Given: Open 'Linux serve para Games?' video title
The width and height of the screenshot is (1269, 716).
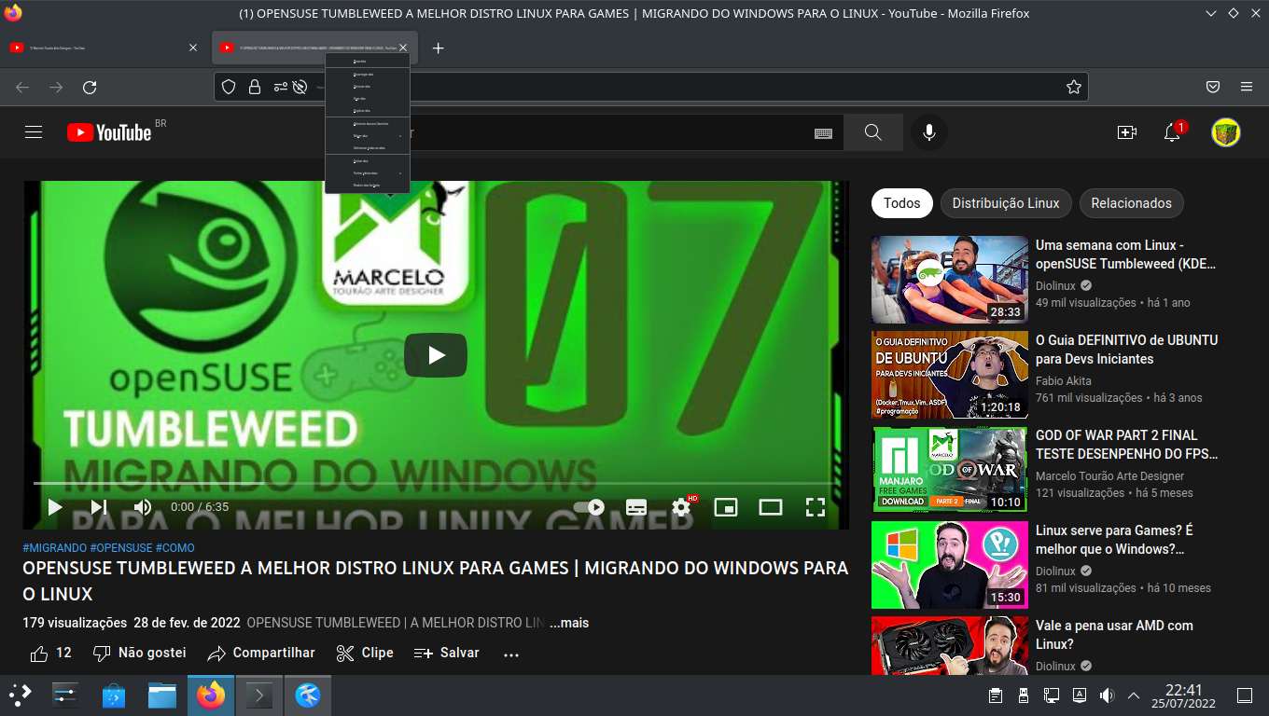Looking at the screenshot, I should click(x=1114, y=540).
